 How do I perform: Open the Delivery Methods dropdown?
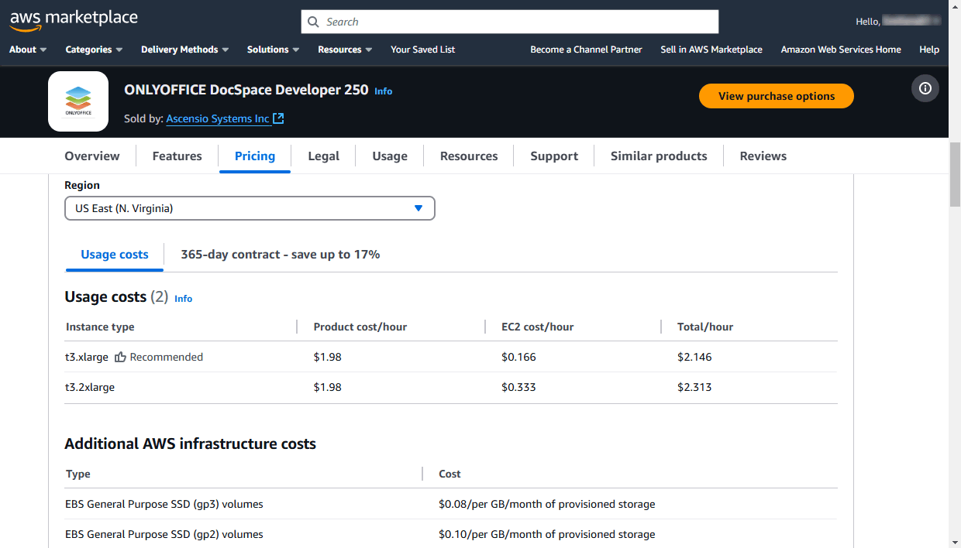pyautogui.click(x=184, y=50)
